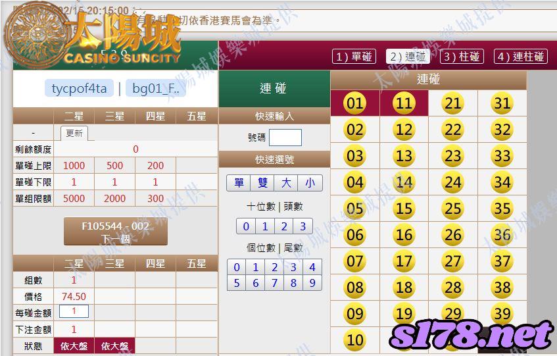Click number ball 03
Image resolution: width=557 pixels, height=356 pixels.
[x=354, y=156]
